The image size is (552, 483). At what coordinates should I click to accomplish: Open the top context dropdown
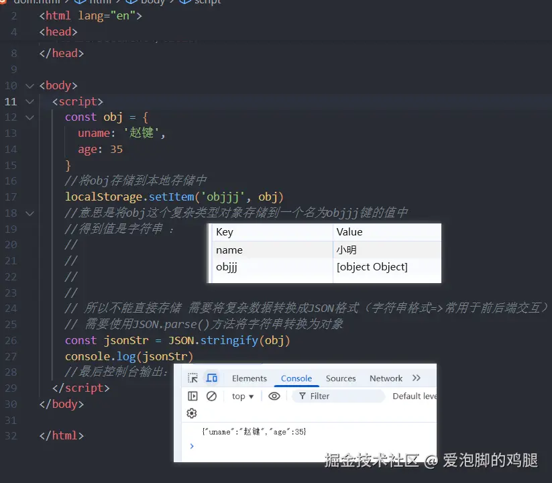(x=243, y=396)
